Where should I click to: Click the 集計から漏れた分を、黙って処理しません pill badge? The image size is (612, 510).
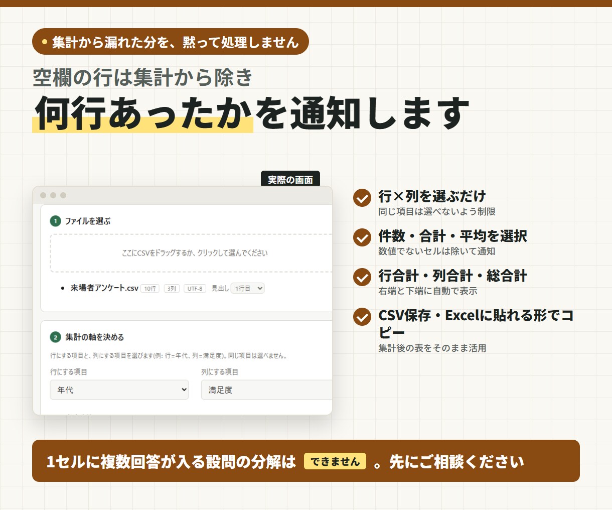point(171,42)
